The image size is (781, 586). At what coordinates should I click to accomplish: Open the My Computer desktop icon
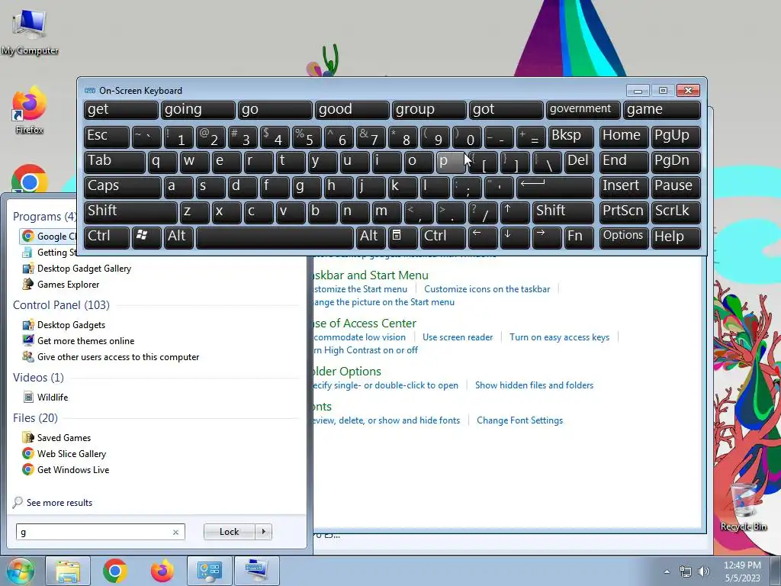[30, 31]
